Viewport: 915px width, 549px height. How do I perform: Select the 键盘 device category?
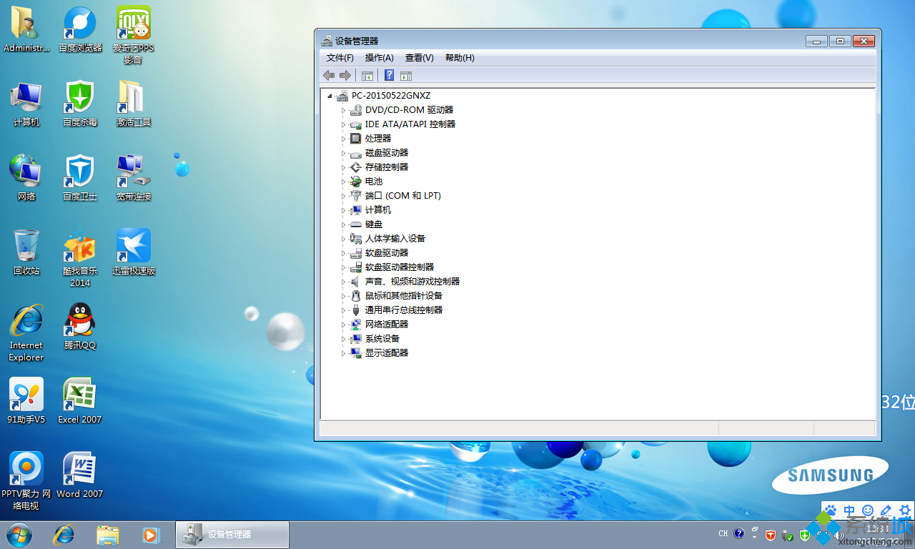click(374, 224)
